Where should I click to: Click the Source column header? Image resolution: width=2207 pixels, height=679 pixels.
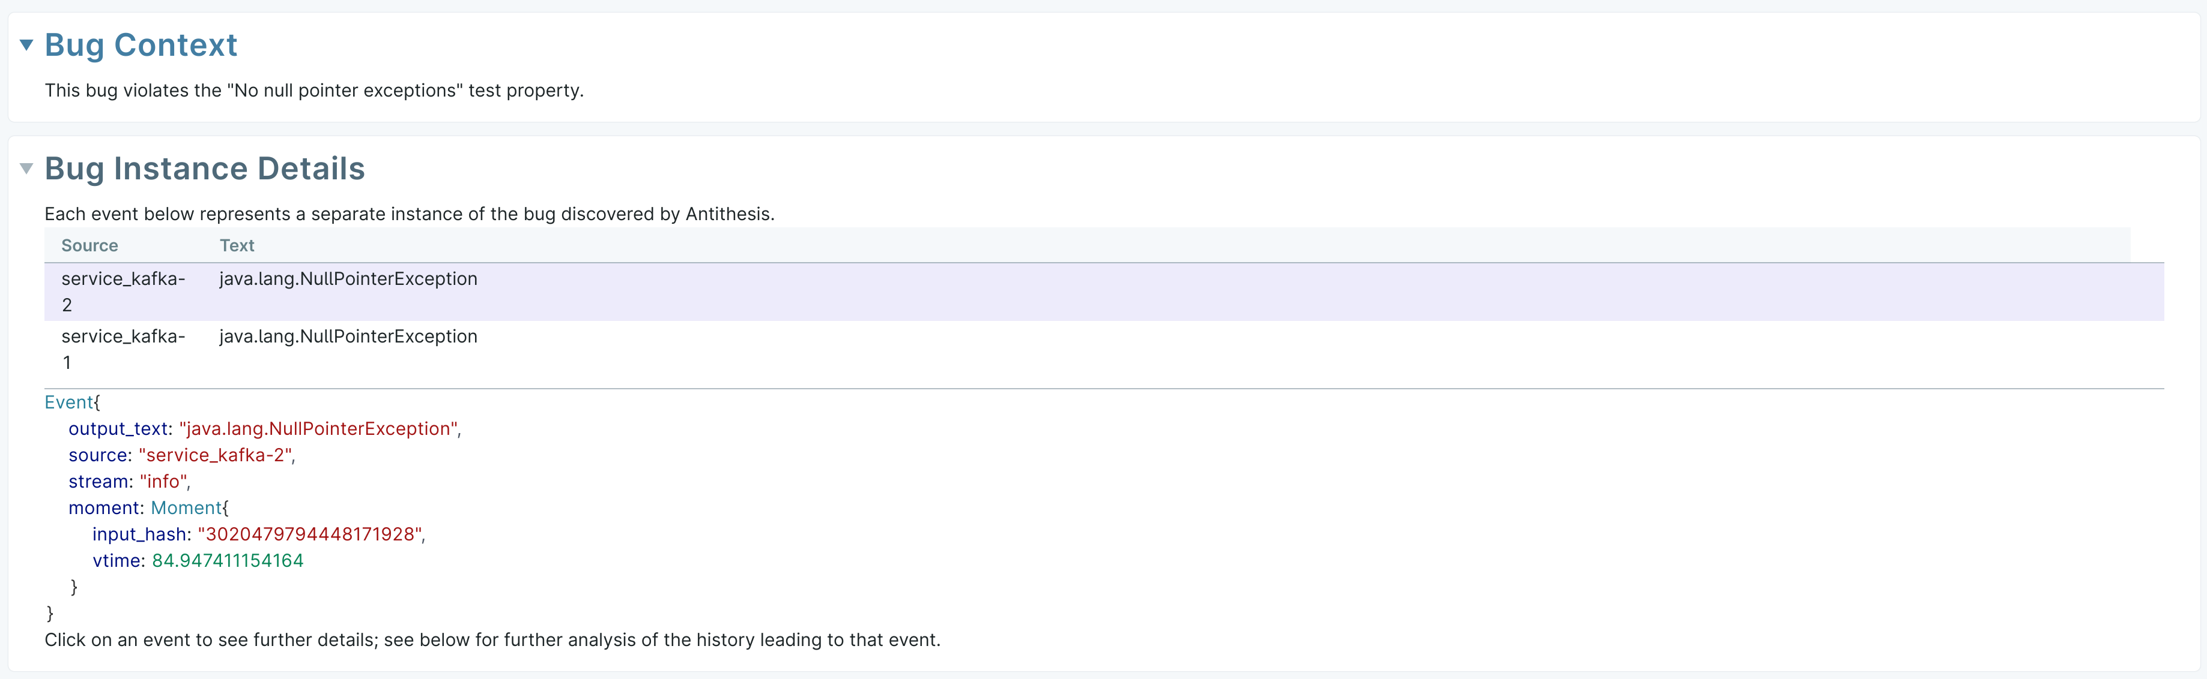coord(89,246)
